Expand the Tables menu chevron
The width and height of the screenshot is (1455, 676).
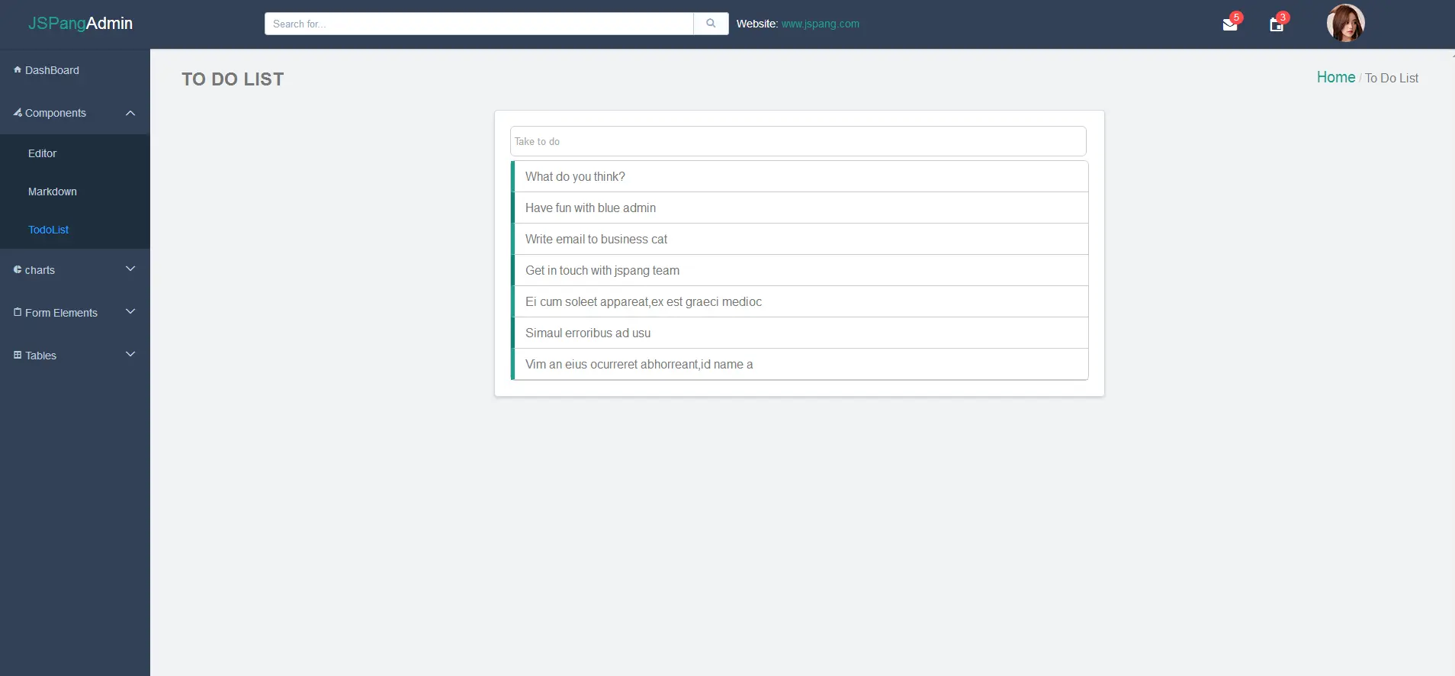pyautogui.click(x=130, y=354)
